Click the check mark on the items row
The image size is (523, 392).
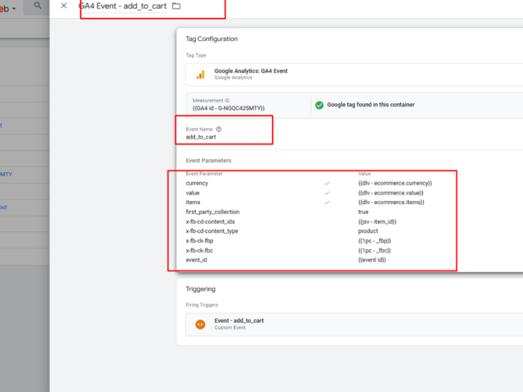(x=328, y=203)
